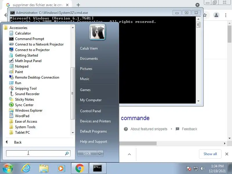Open Remote Desktop Connection

[x=34, y=77]
